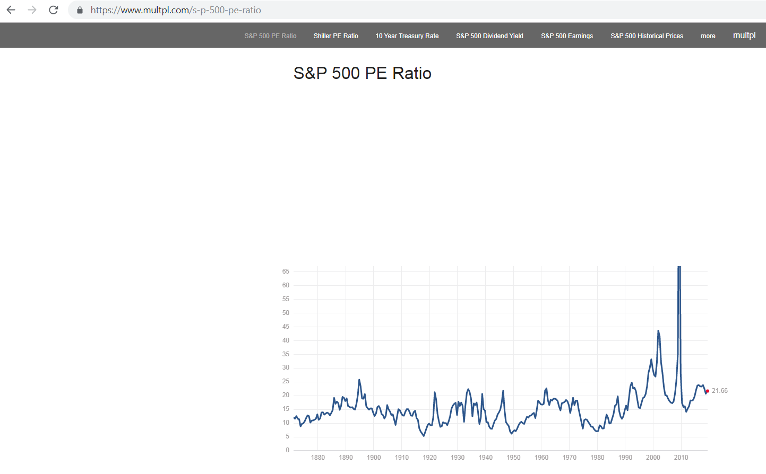Click the browser back arrow
Image resolution: width=766 pixels, height=474 pixels.
11,10
